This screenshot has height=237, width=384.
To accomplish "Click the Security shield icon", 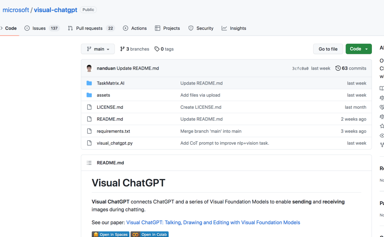I will pyautogui.click(x=191, y=28).
